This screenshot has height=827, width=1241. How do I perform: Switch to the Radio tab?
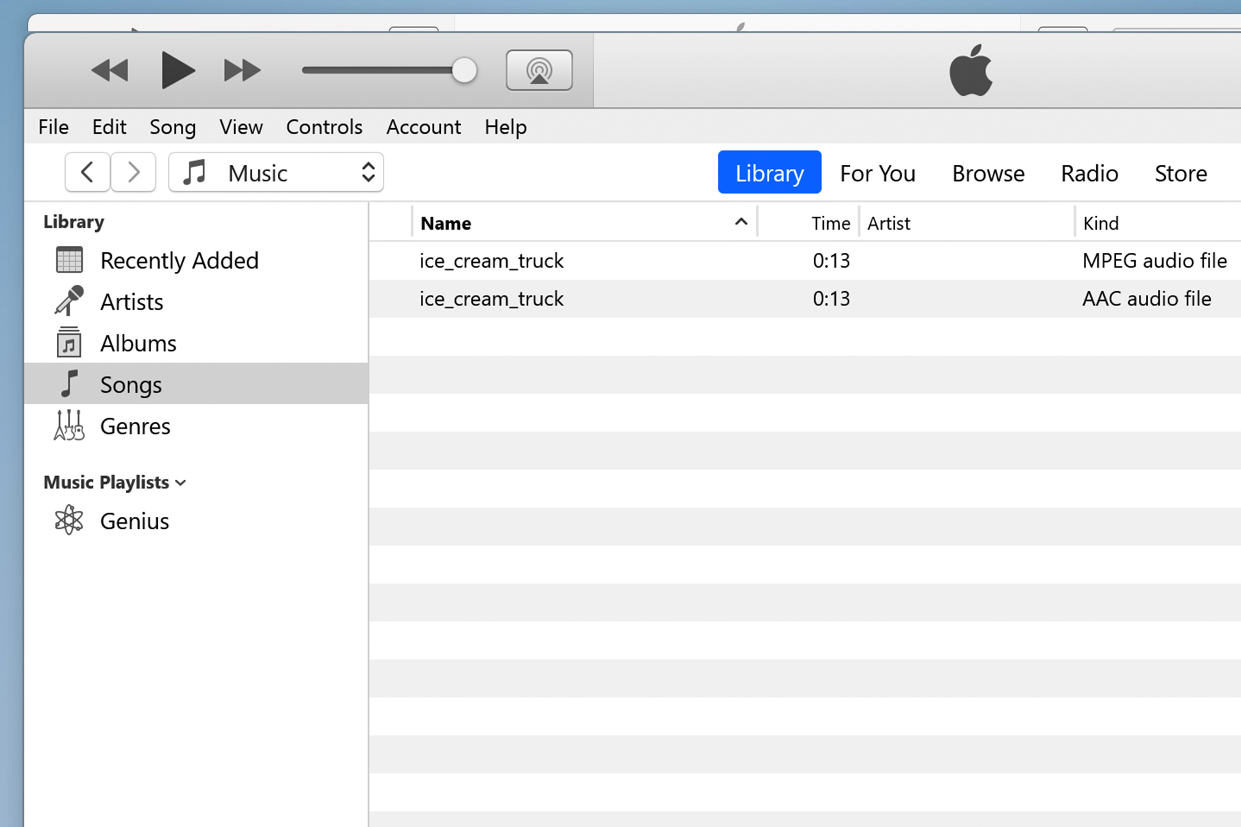1089,174
